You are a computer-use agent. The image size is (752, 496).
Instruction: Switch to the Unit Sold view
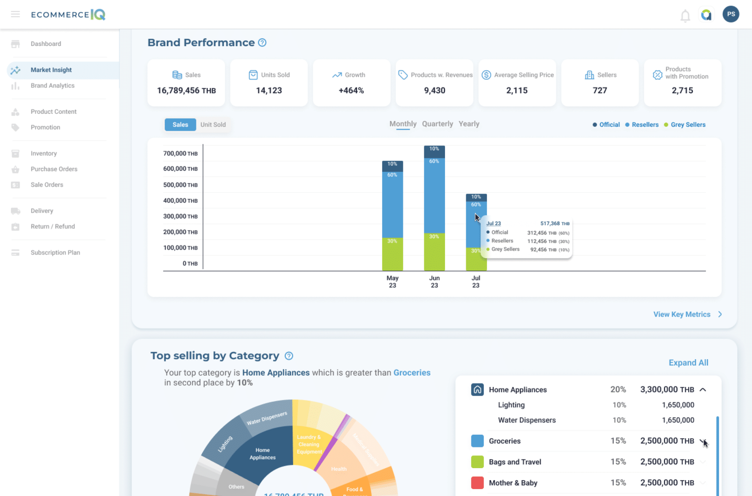pyautogui.click(x=213, y=124)
